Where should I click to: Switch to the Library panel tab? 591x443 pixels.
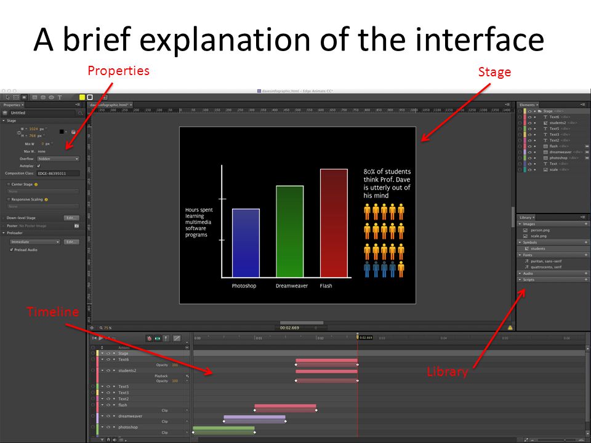pos(526,217)
